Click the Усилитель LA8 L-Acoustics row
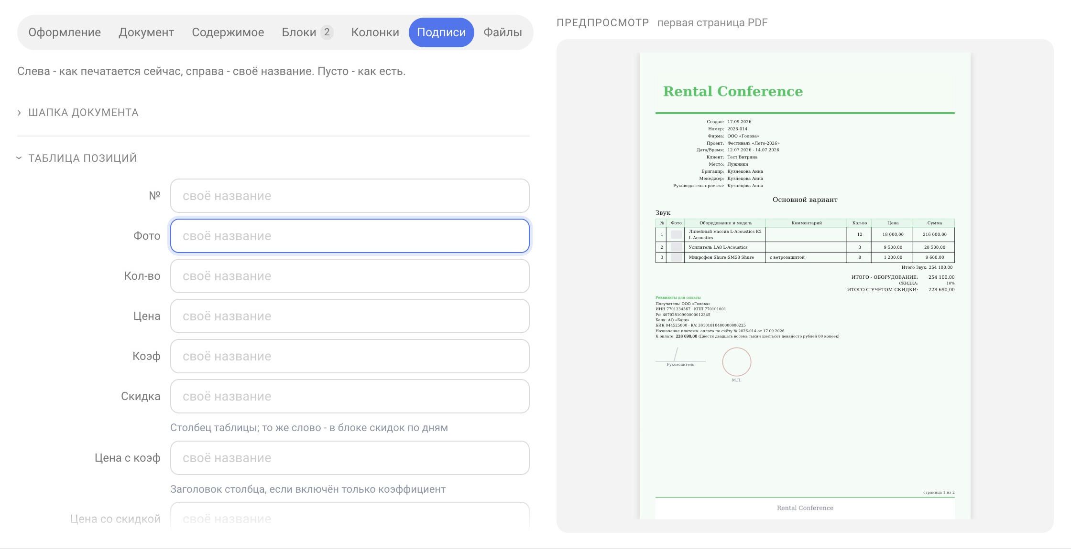1071x549 pixels. click(805, 247)
